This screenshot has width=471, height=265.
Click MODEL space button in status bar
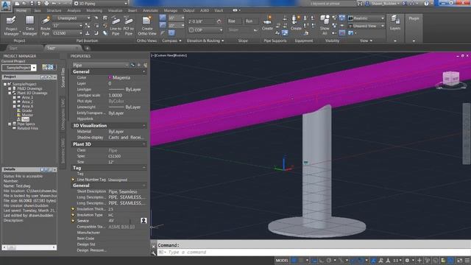[282, 261]
